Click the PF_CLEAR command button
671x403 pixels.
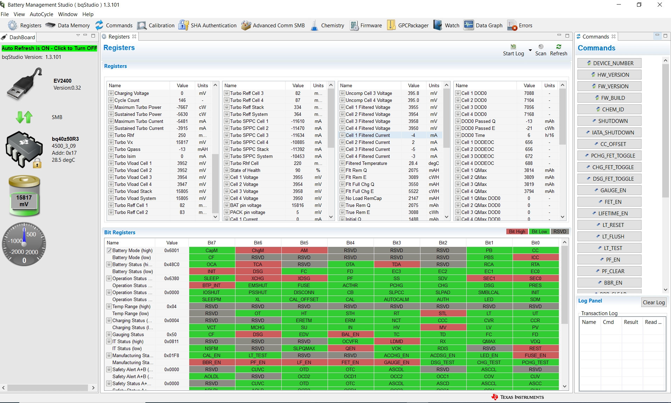point(609,271)
